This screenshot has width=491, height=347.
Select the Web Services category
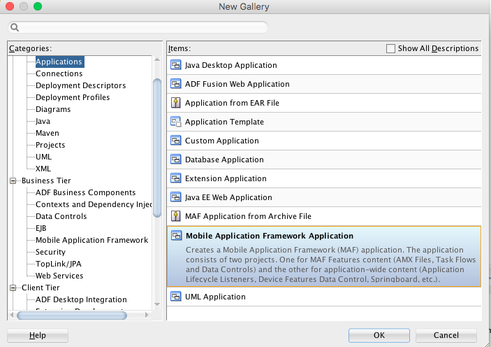coord(59,276)
